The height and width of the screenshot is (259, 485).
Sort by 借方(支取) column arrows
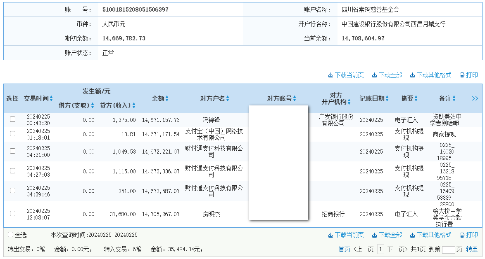(x=92, y=106)
